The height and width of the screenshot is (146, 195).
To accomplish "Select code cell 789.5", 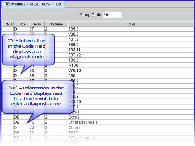I will pyautogui.click(x=131, y=45).
